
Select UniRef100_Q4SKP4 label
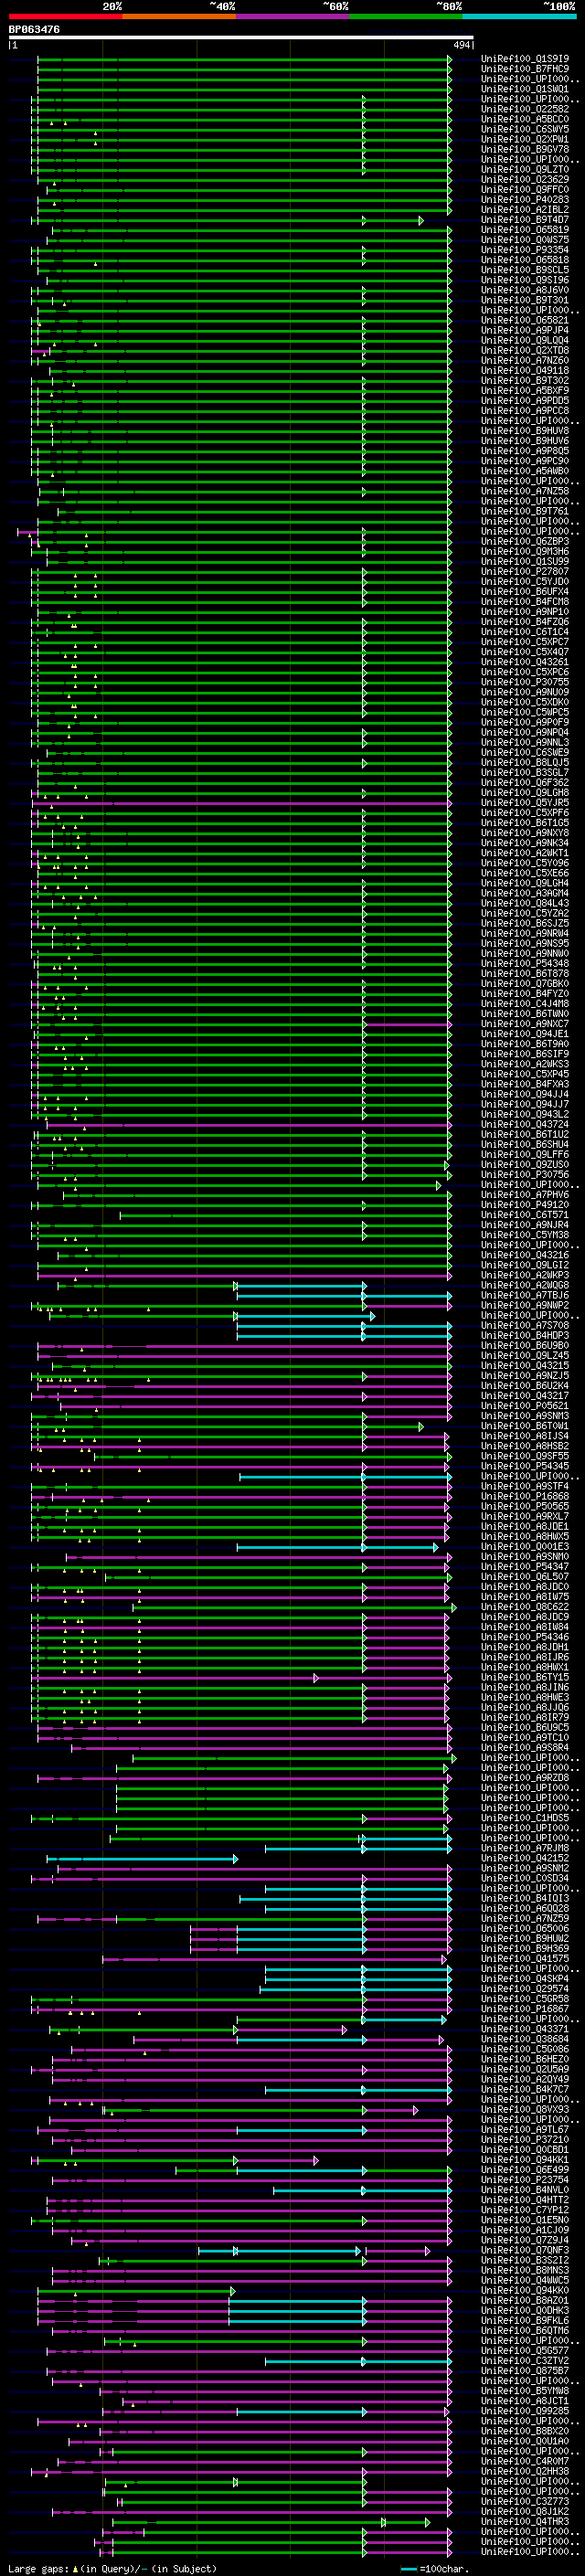[525, 1978]
